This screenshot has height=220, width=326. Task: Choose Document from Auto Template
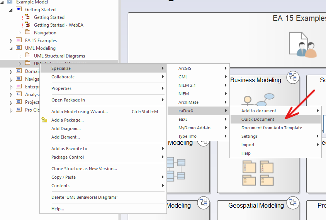click(275, 128)
